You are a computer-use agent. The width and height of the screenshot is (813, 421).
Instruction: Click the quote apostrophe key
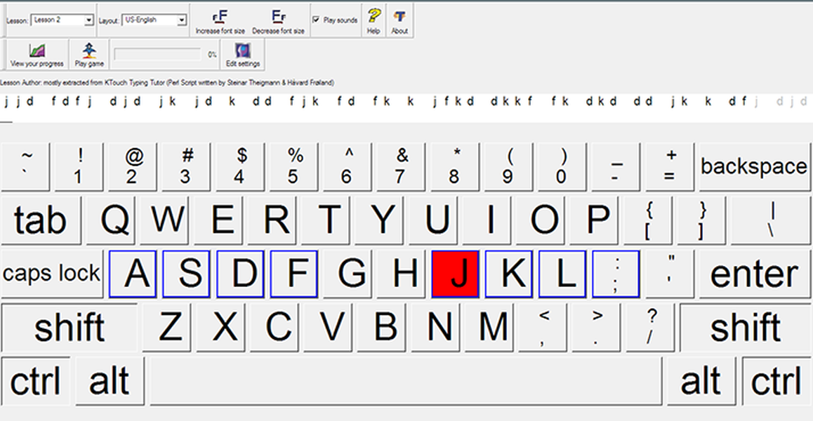tap(670, 274)
